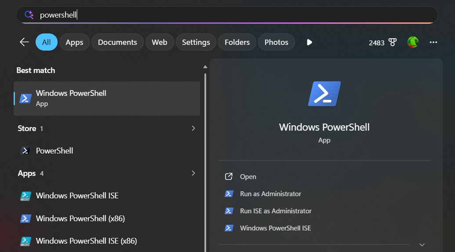Viewport: 455px width, 252px height.
Task: Open Windows PowerShell ISE from the results list
Action: click(x=107, y=196)
